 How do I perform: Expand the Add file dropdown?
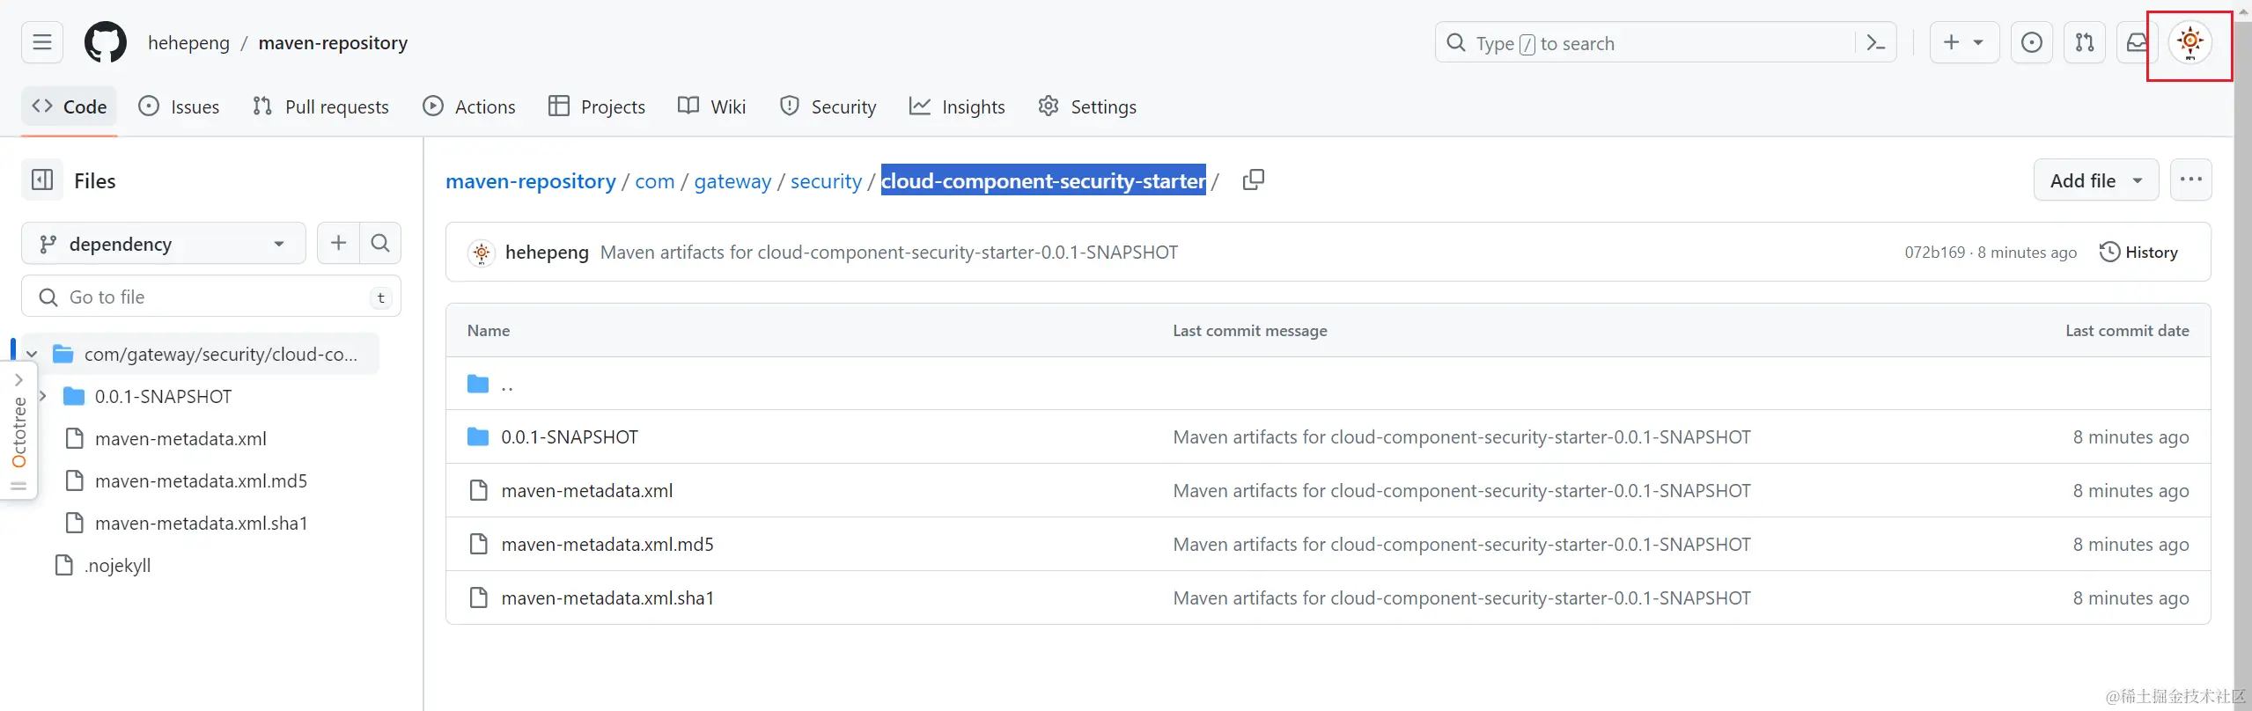[2095, 180]
